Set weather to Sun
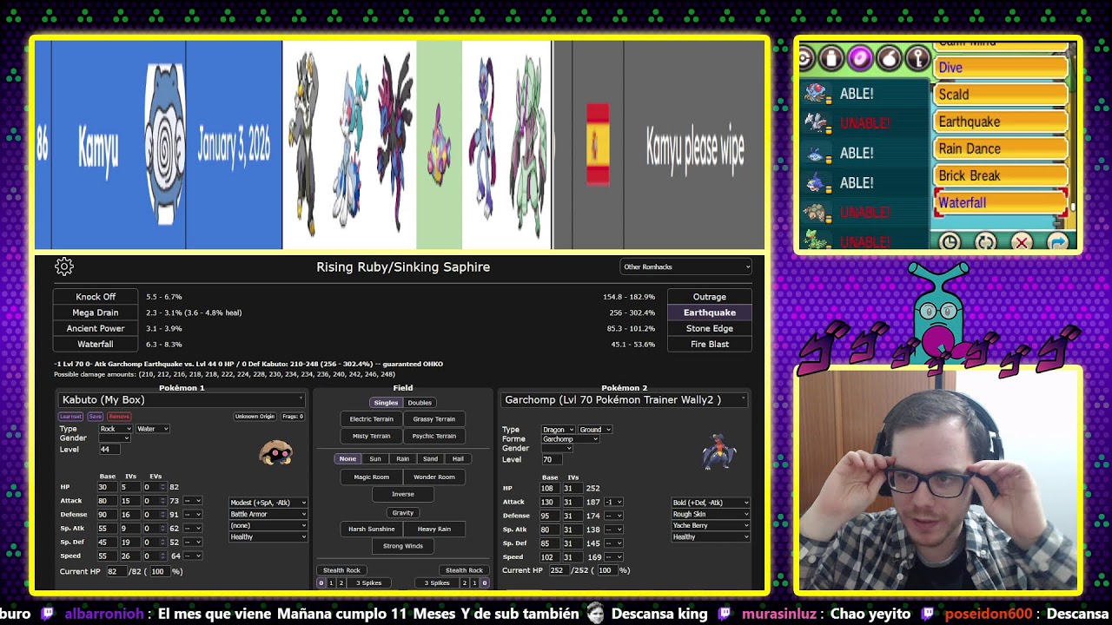 click(375, 458)
